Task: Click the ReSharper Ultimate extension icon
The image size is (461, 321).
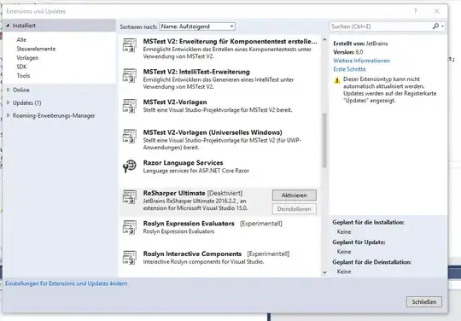Action: pos(130,197)
